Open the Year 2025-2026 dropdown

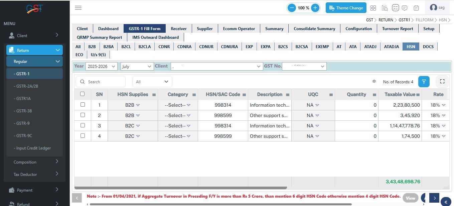[x=102, y=67]
